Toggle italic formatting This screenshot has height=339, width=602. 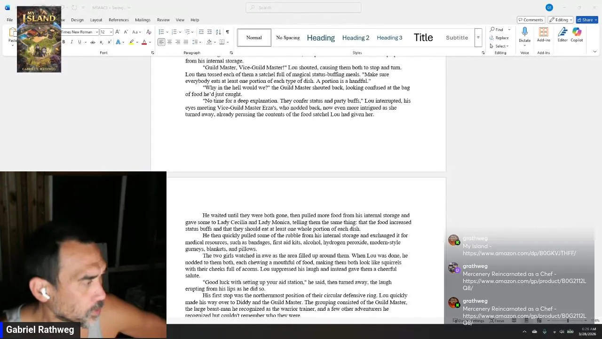71,42
